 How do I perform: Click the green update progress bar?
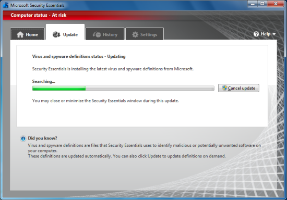point(123,88)
